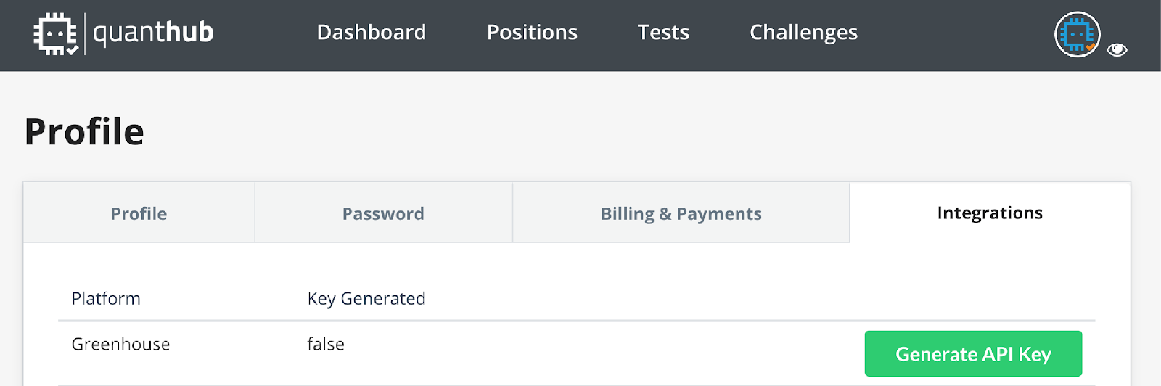Select the Password tab

(383, 213)
